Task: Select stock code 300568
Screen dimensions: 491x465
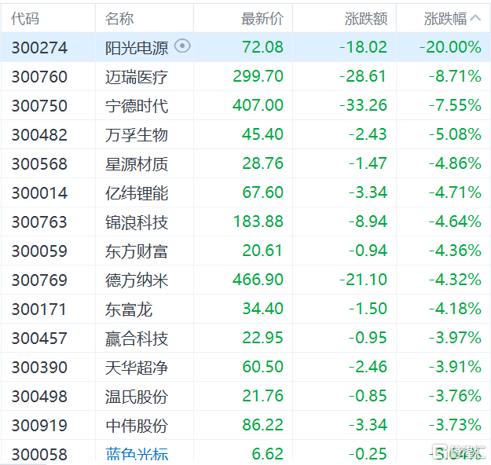Action: pyautogui.click(x=39, y=164)
